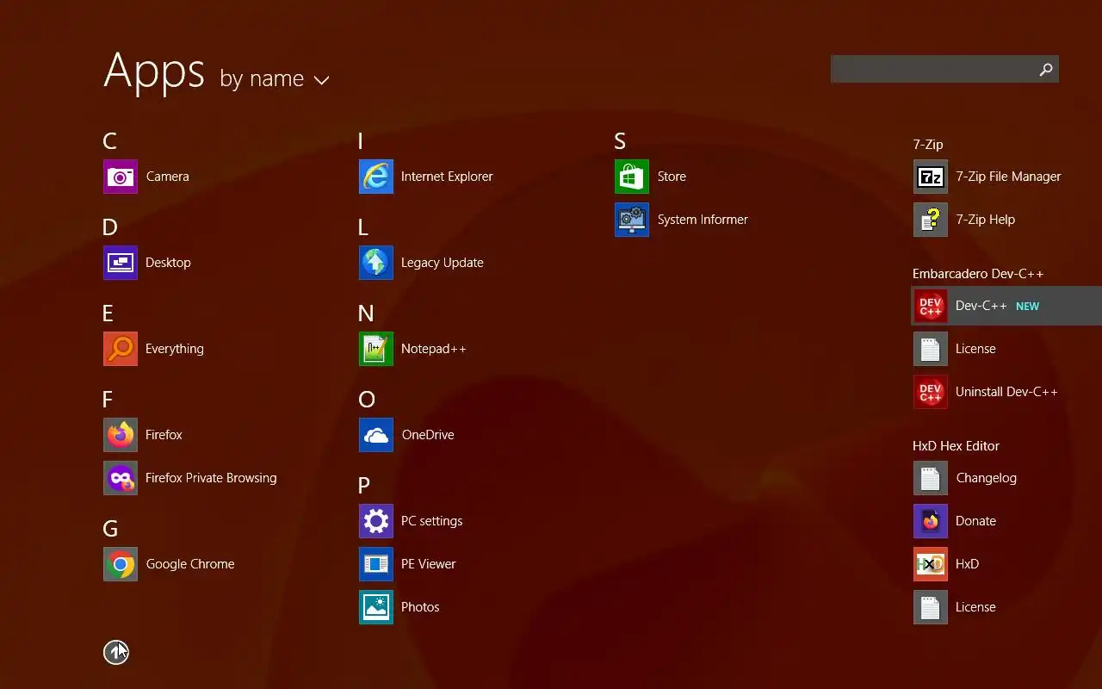Open the Changelog document icon
Screen dimensions: 1102x689
coord(931,478)
